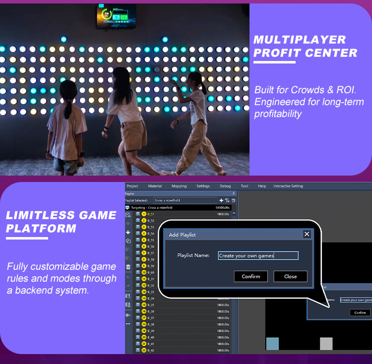Click the top checklist icon in sidebar
This screenshot has width=372, height=364.
coord(128,215)
